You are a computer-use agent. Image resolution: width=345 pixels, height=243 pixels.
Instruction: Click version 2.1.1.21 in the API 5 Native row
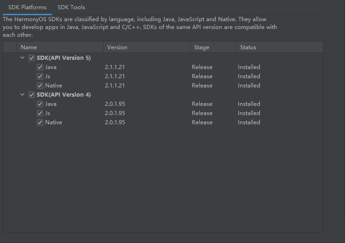click(115, 86)
